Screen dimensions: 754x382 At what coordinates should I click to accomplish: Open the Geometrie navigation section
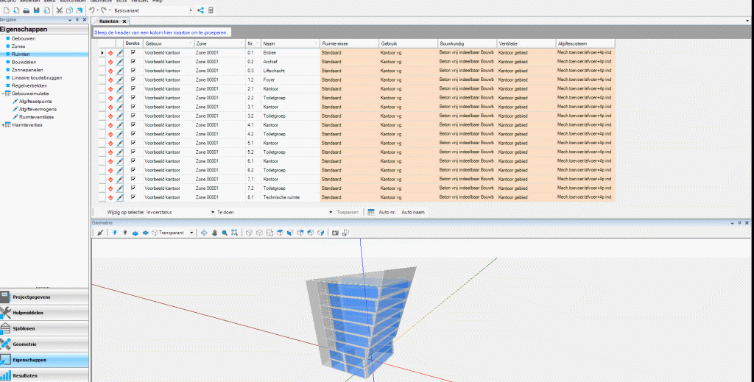pos(44,344)
